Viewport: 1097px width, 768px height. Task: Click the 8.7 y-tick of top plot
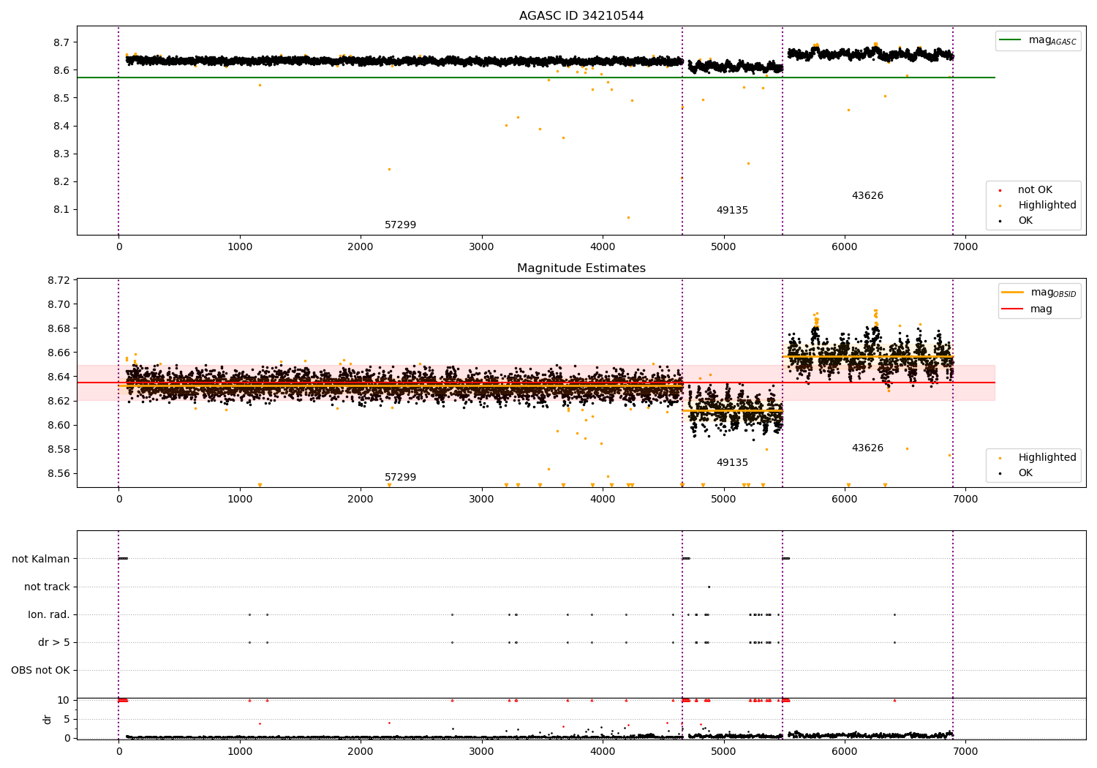click(x=61, y=42)
